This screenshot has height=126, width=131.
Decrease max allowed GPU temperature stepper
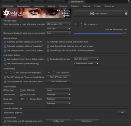[x=11, y=73]
